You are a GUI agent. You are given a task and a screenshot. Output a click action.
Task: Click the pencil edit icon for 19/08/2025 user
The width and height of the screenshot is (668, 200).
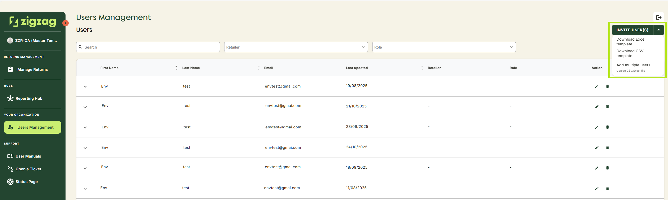click(x=597, y=86)
